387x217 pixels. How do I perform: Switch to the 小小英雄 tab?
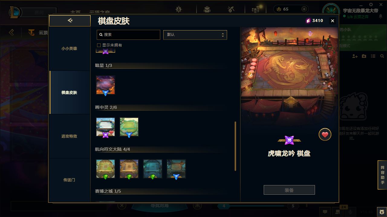(x=69, y=49)
